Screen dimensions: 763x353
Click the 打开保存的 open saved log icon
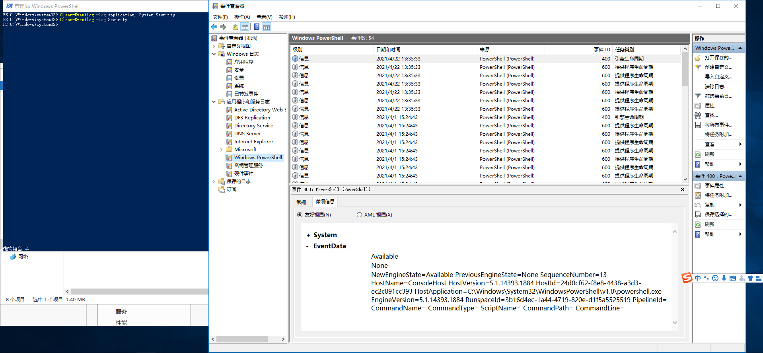click(698, 58)
